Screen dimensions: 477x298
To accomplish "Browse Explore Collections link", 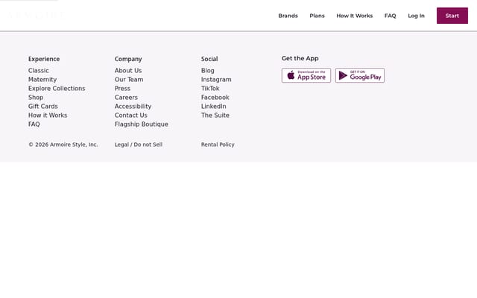I will coord(57,89).
